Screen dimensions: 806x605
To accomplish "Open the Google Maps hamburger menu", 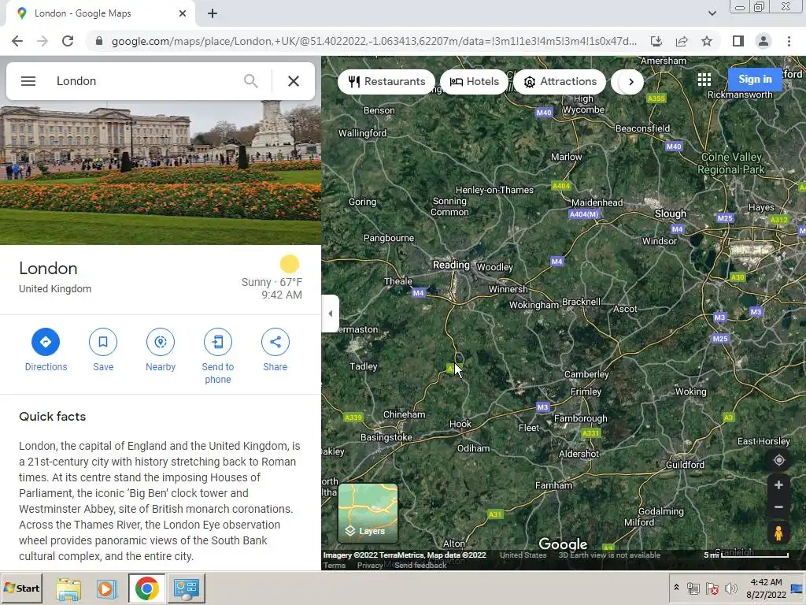I will 28,81.
